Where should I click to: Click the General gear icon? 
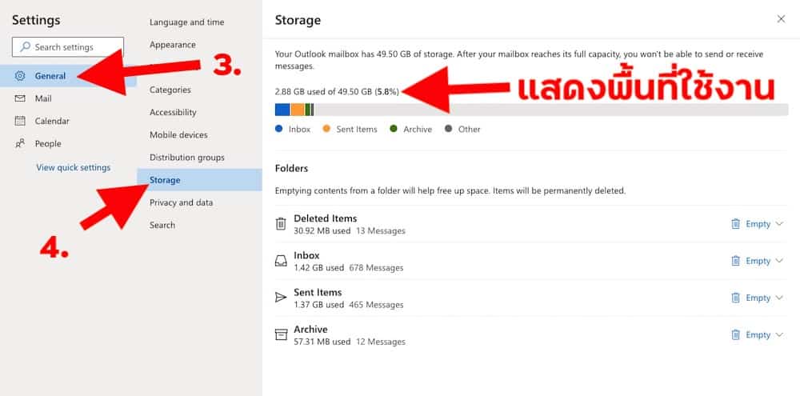[20, 76]
